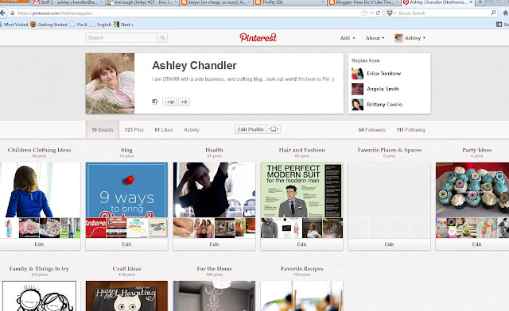Click the Pinterest search input field
Viewport: 509px width, 311px height.
(x=122, y=38)
